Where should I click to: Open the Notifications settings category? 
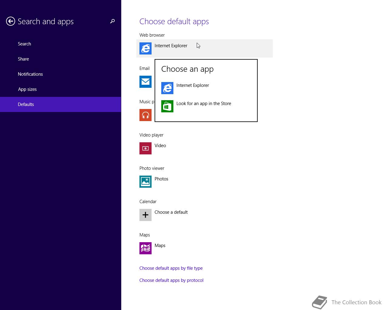point(61,74)
